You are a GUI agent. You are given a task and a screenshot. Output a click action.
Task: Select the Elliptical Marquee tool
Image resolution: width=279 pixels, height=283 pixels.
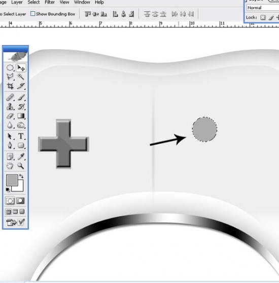pyautogui.click(x=10, y=68)
